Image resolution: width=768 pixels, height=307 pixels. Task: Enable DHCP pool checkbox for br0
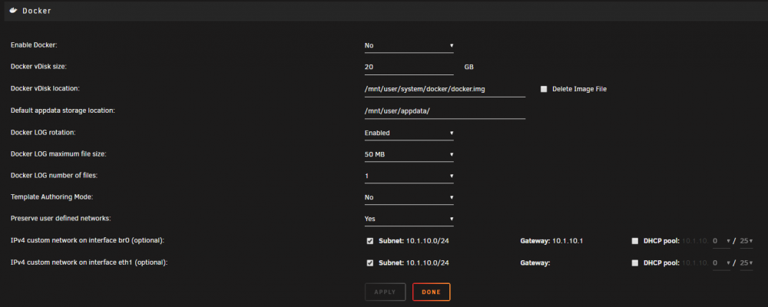tap(635, 241)
